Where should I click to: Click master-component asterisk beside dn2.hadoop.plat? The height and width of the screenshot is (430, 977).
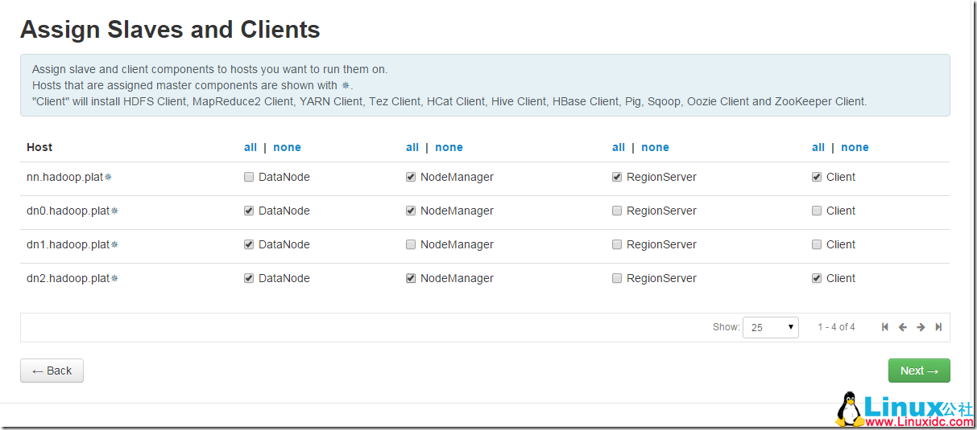click(114, 278)
